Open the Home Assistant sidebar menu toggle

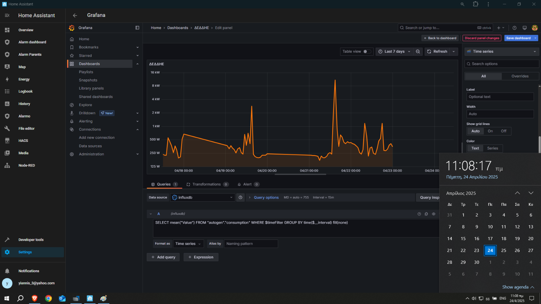(x=7, y=16)
